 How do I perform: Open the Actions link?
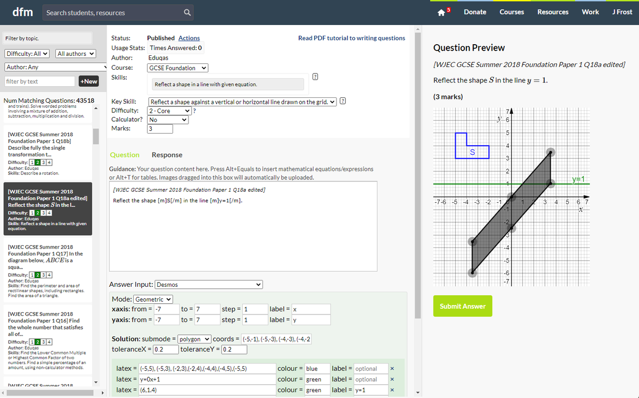189,38
